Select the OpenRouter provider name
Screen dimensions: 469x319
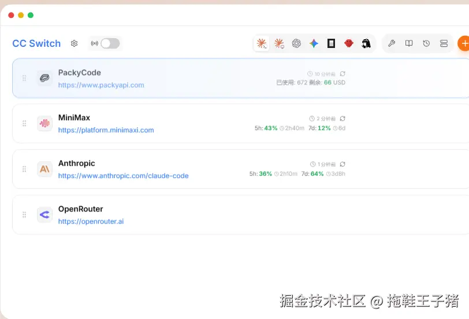point(80,209)
